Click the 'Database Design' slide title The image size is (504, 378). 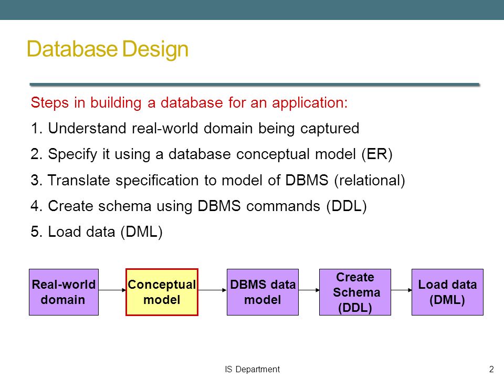107,49
